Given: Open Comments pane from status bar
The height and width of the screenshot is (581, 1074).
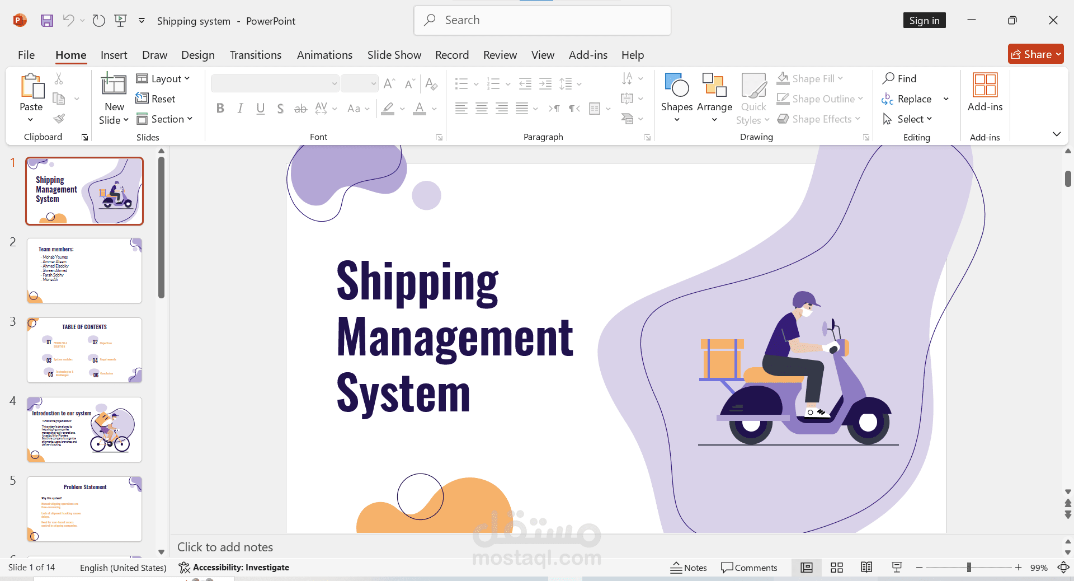Looking at the screenshot, I should click(749, 568).
